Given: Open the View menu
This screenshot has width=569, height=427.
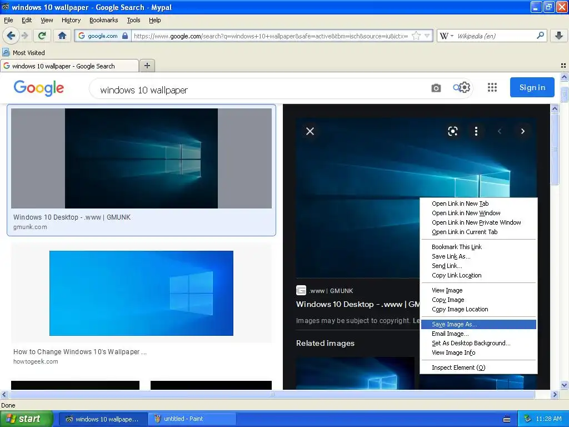Looking at the screenshot, I should [x=47, y=20].
